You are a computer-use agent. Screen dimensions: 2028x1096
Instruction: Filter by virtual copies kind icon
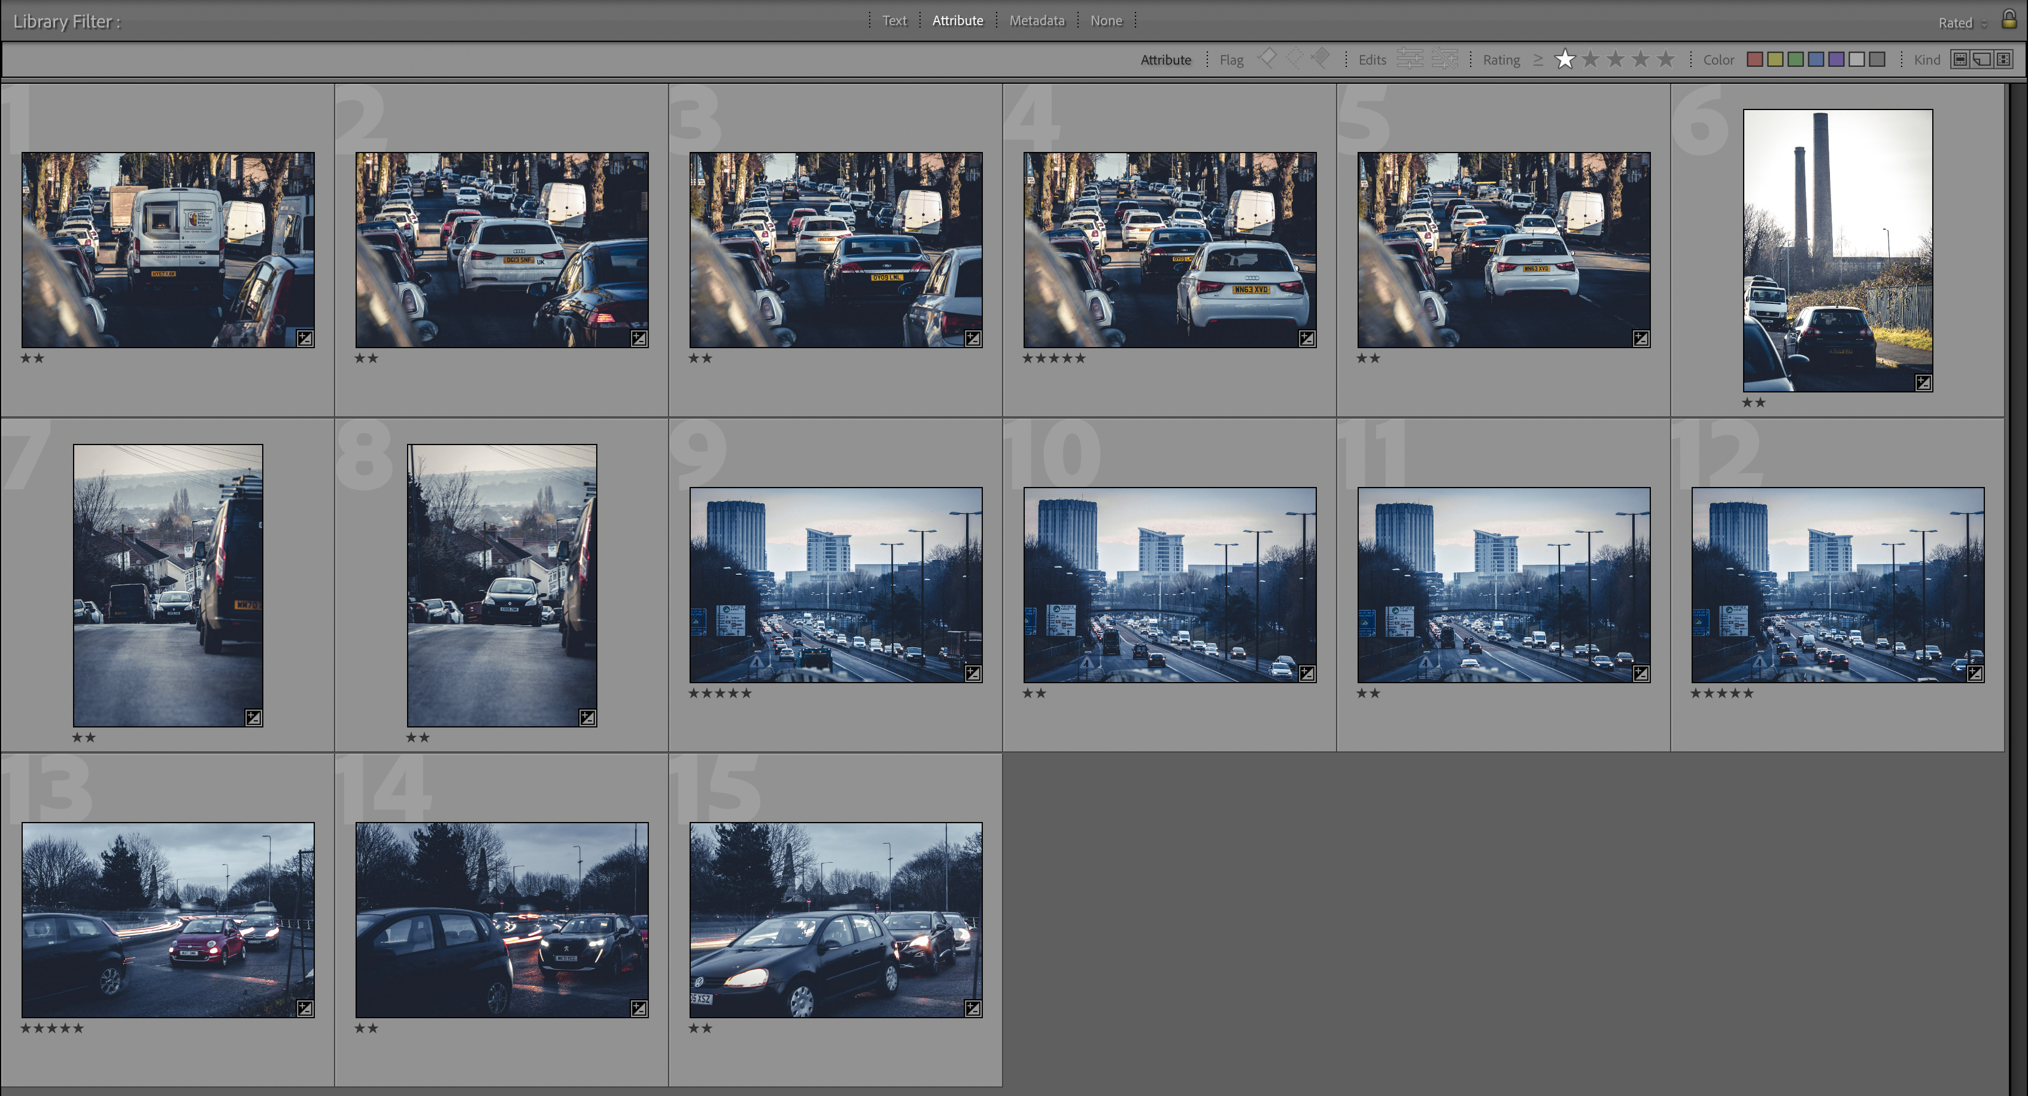pyautogui.click(x=1983, y=60)
